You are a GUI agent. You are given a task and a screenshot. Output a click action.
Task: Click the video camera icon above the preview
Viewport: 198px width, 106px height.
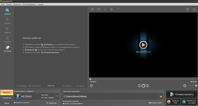(x=111, y=9)
